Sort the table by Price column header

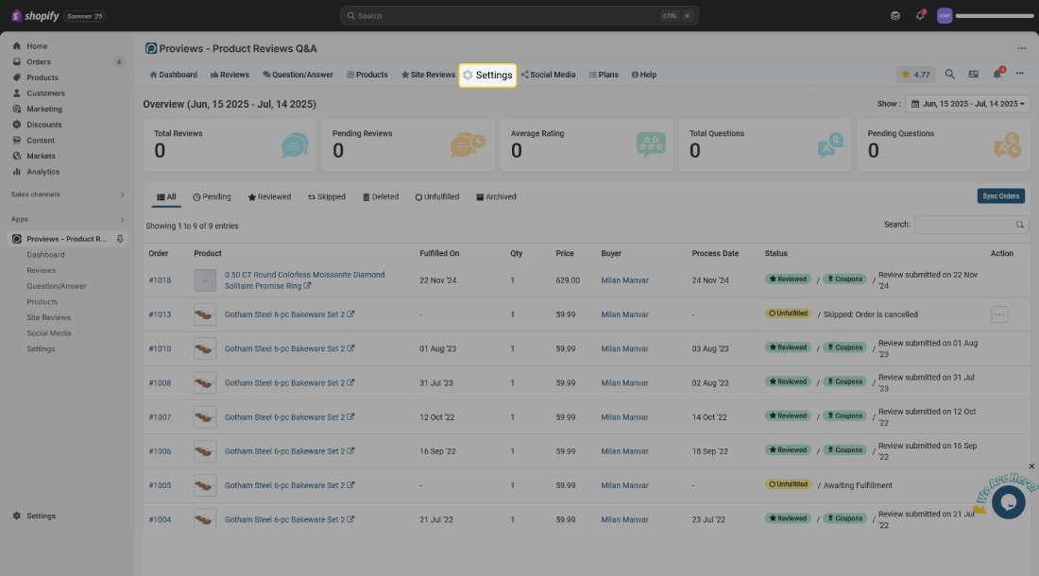point(565,254)
